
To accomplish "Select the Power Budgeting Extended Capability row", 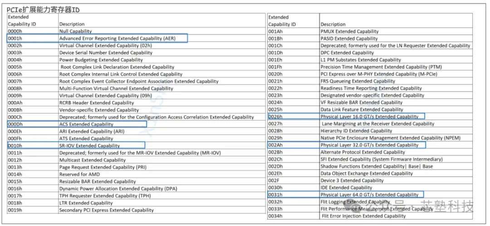I will coord(101,60).
